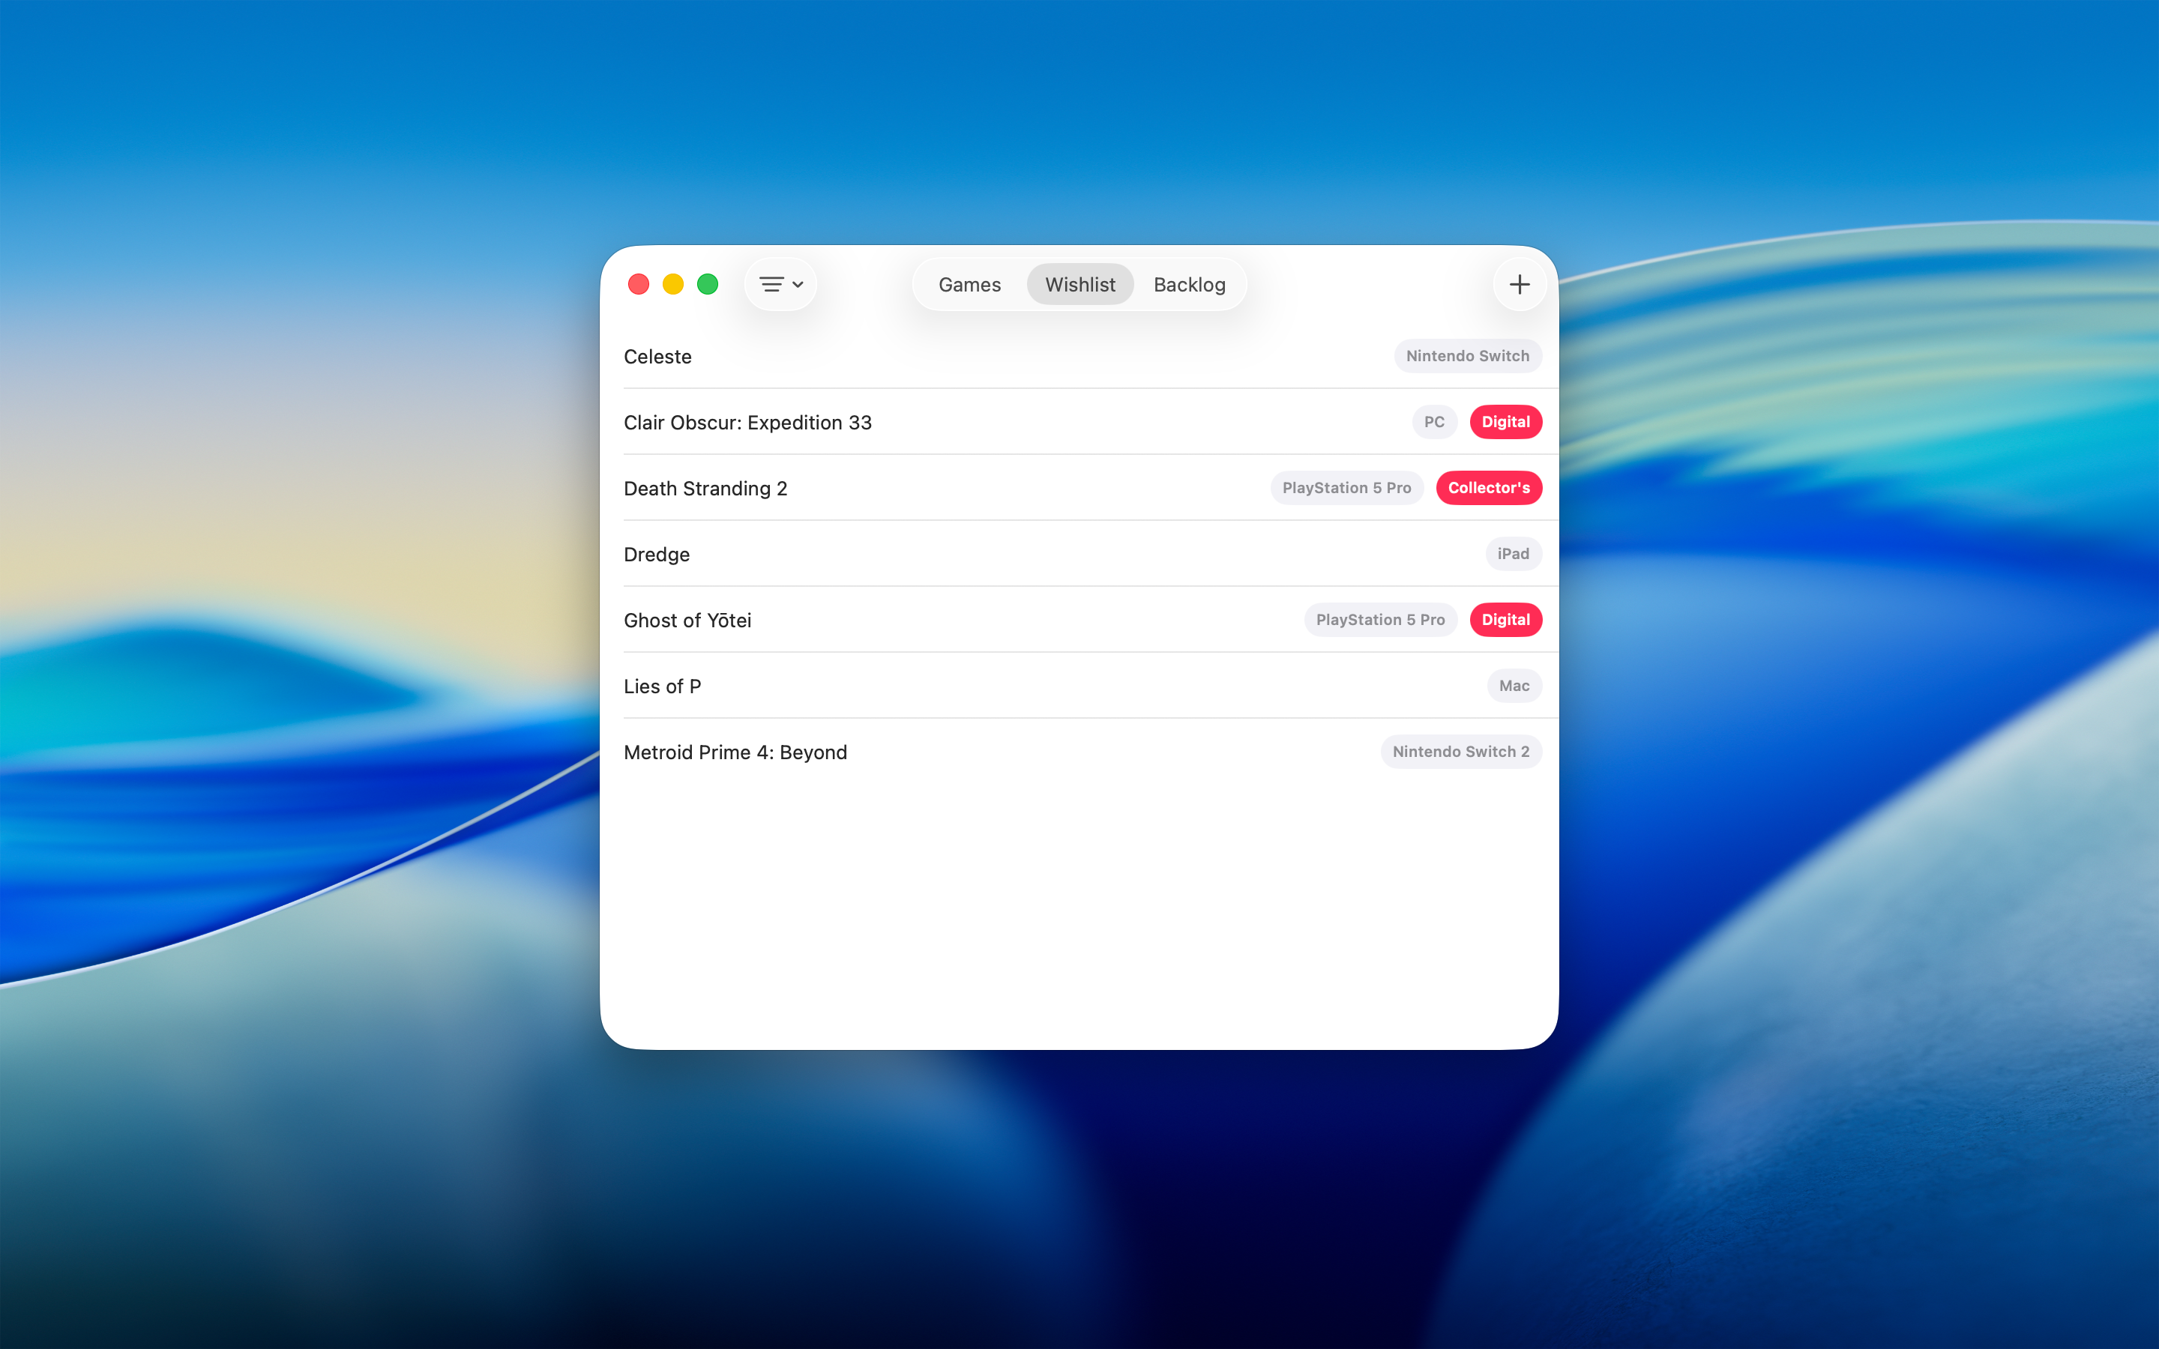Open Clair Obscur: Expedition 33 entry
This screenshot has height=1349, width=2159.
coord(747,423)
